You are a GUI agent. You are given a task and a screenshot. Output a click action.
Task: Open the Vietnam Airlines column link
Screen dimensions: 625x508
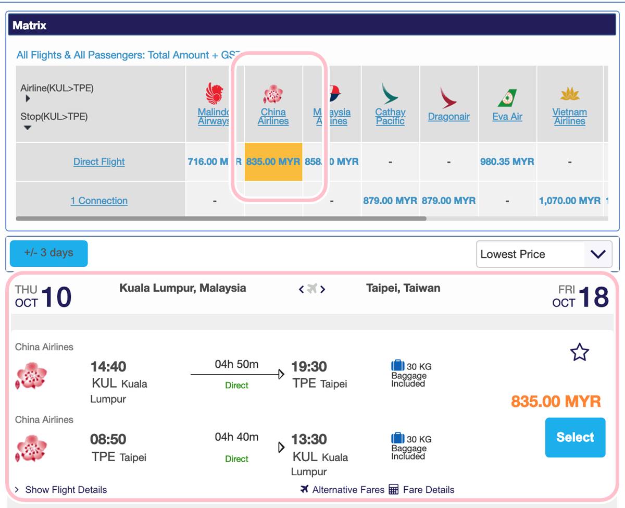pyautogui.click(x=570, y=117)
